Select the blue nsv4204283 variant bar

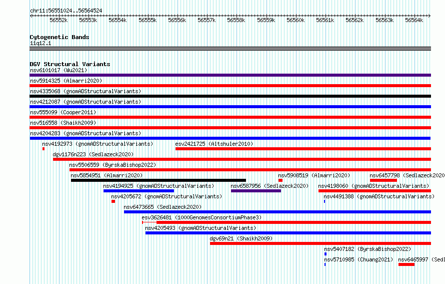(230, 138)
